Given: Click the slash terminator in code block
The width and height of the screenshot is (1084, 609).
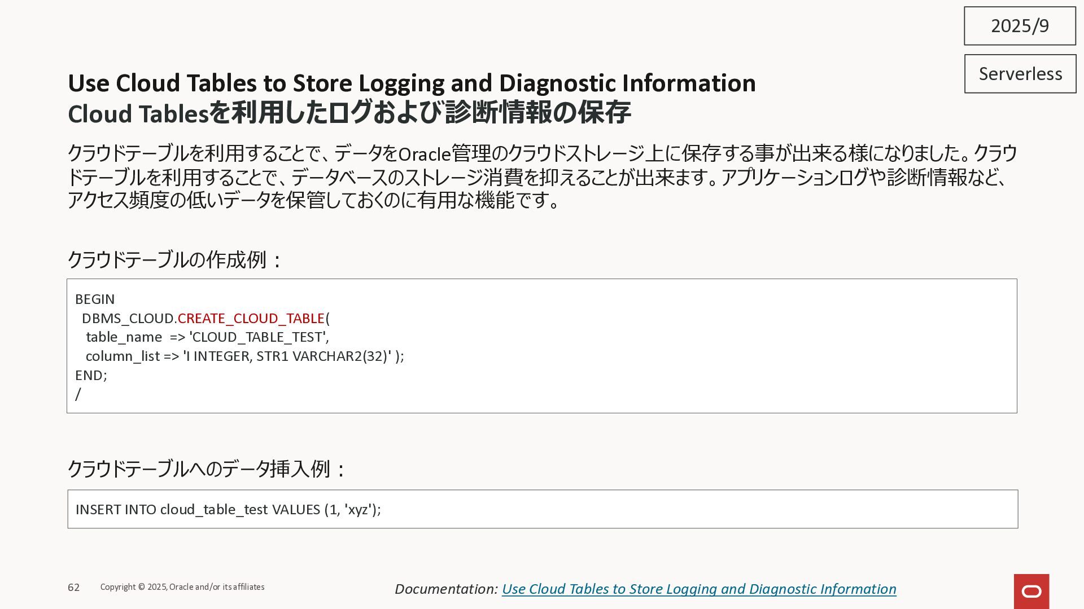Looking at the screenshot, I should tap(78, 394).
